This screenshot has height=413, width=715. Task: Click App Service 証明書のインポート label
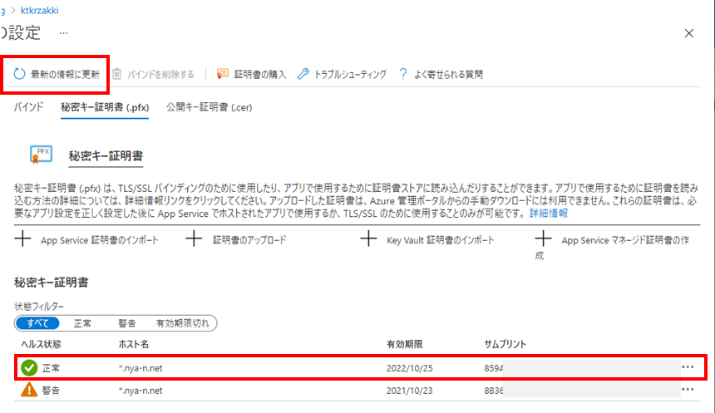click(100, 240)
